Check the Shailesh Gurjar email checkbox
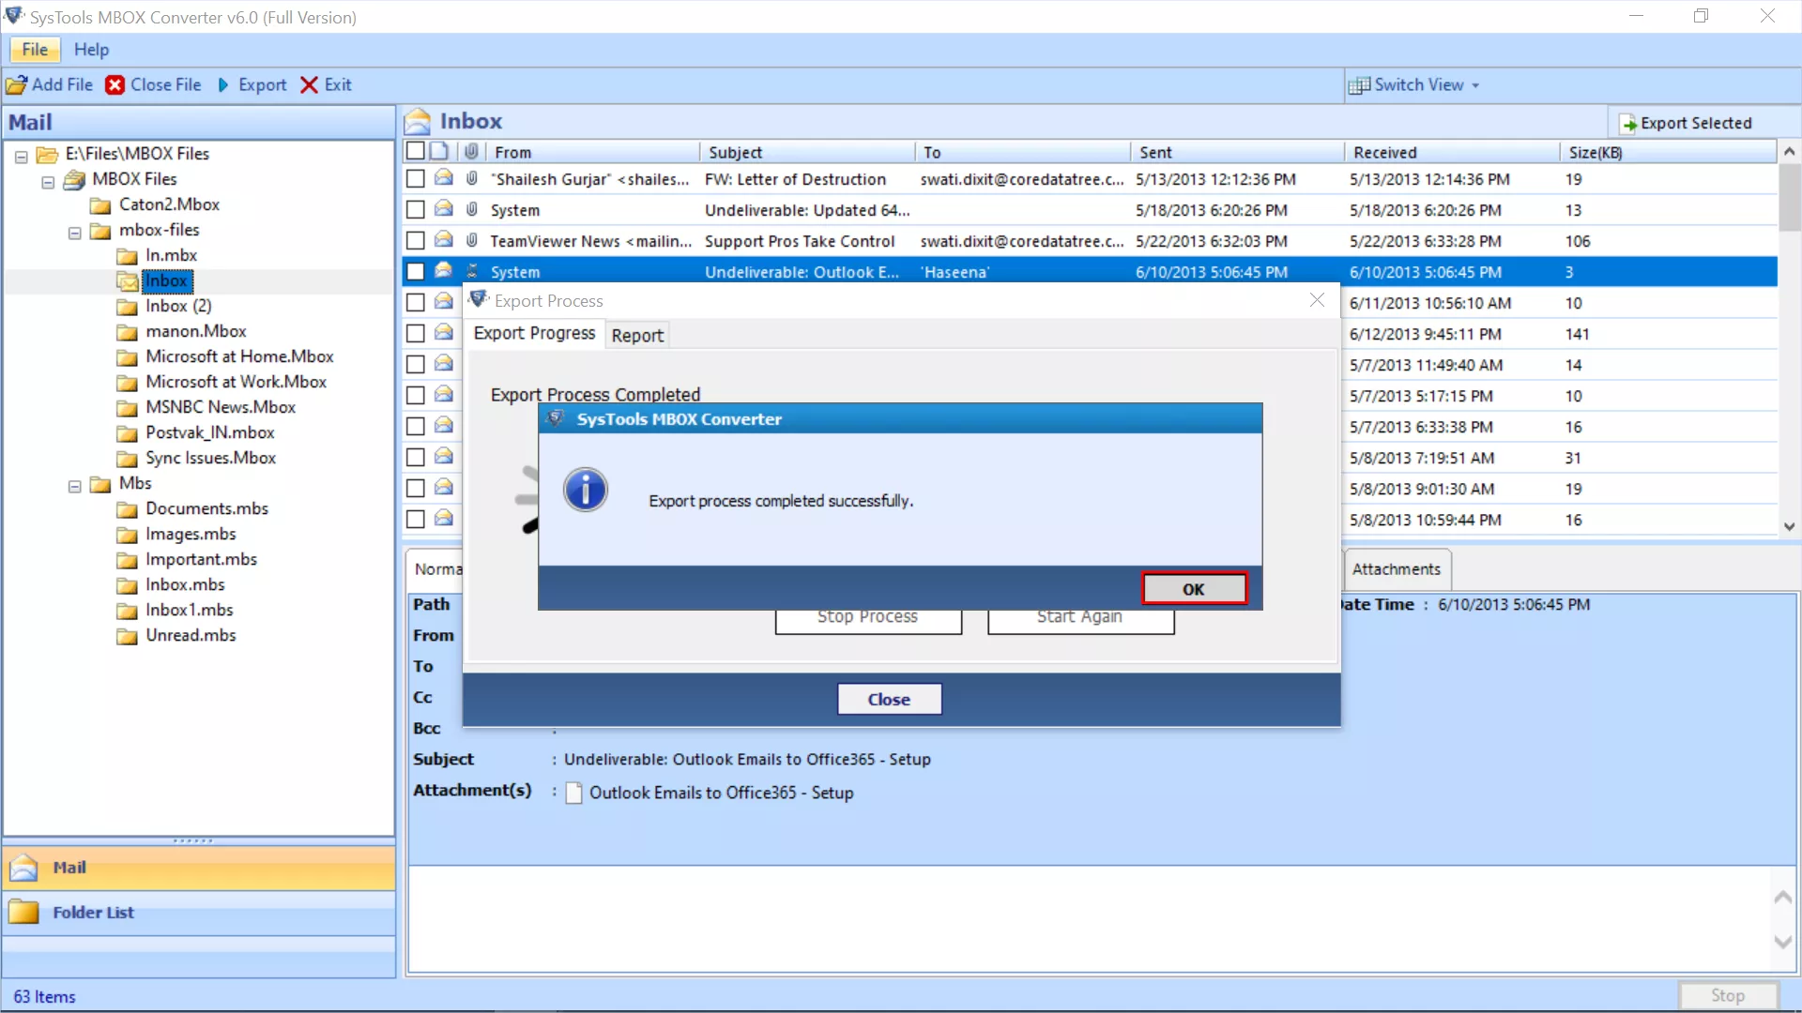The width and height of the screenshot is (1802, 1013). click(415, 178)
